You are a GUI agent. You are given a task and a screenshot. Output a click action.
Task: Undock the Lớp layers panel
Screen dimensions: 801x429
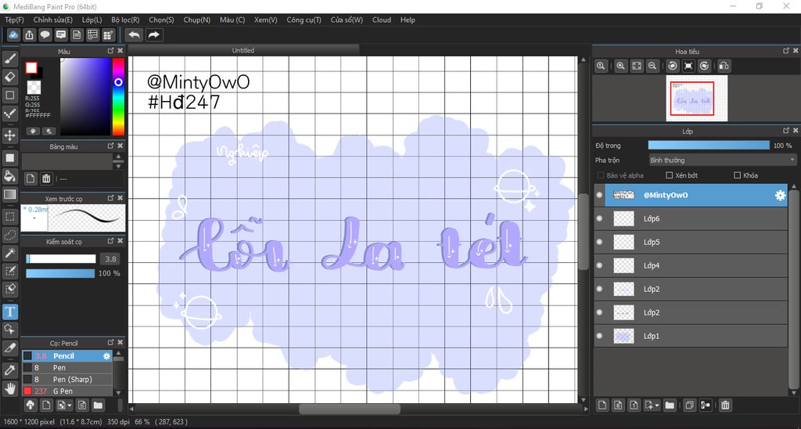click(785, 131)
